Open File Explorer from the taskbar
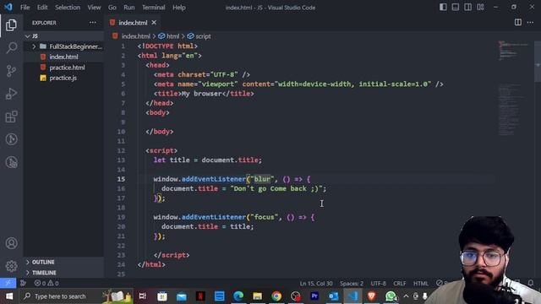This screenshot has height=304, width=541. [x=257, y=296]
